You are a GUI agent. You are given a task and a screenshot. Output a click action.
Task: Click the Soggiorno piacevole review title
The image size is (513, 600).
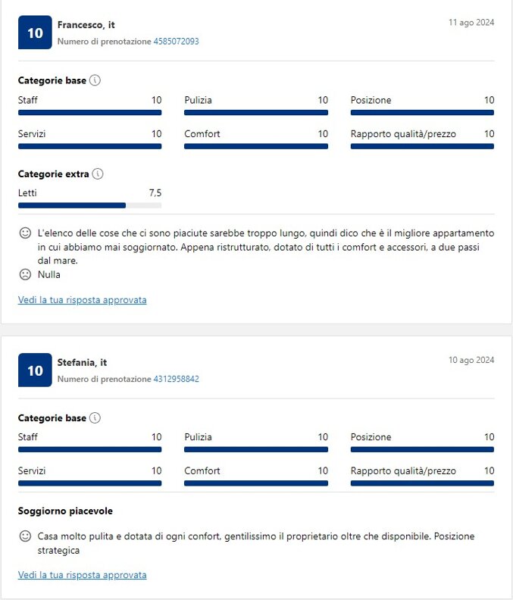click(65, 511)
